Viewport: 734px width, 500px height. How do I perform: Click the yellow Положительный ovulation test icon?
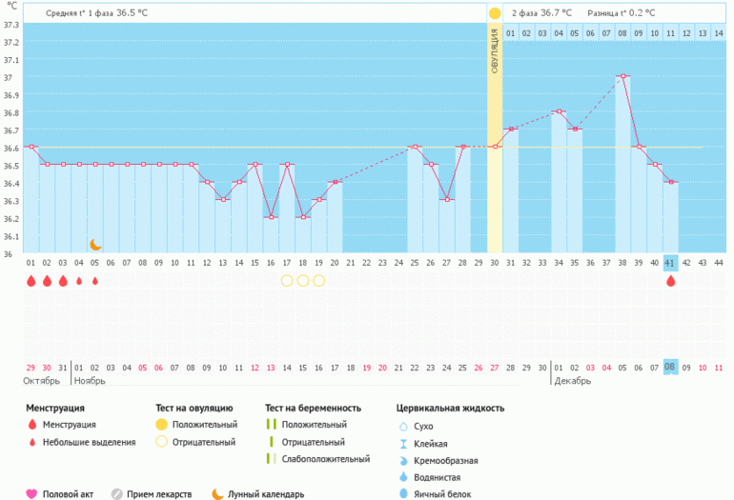[163, 425]
